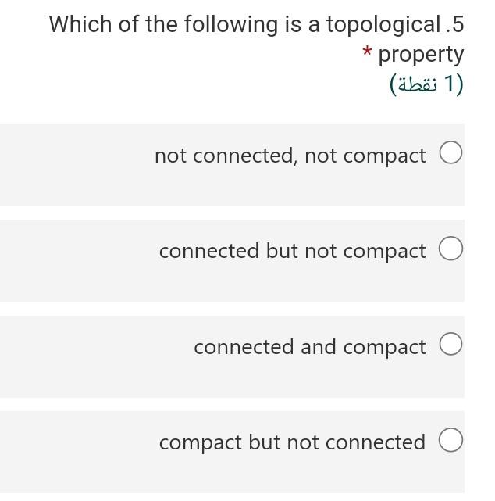This screenshot has height=501, width=495.
Task: Click the red required asterisk
Action: 367,51
